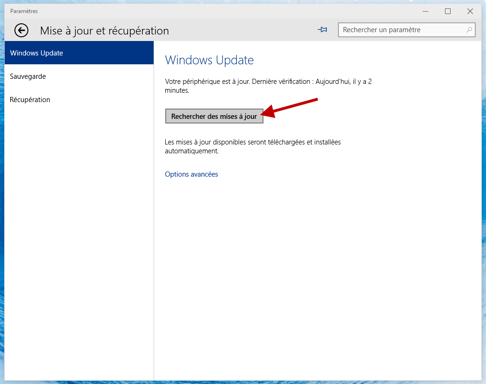Pin this settings page with the pin icon
This screenshot has height=384, width=486.
point(322,30)
